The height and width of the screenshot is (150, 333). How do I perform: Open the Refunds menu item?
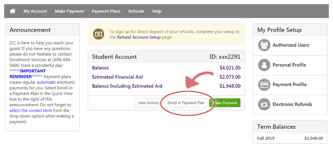(x=136, y=11)
